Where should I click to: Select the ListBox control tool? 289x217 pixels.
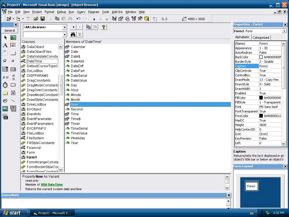[x=13, y=69]
